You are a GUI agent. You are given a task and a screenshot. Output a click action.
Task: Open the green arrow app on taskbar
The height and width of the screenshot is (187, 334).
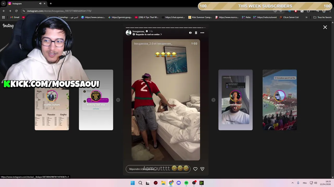point(202,183)
